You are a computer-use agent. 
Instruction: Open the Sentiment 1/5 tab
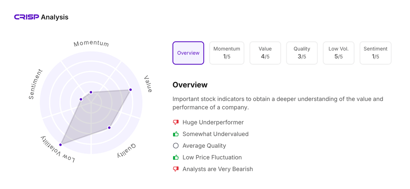pyautogui.click(x=375, y=53)
